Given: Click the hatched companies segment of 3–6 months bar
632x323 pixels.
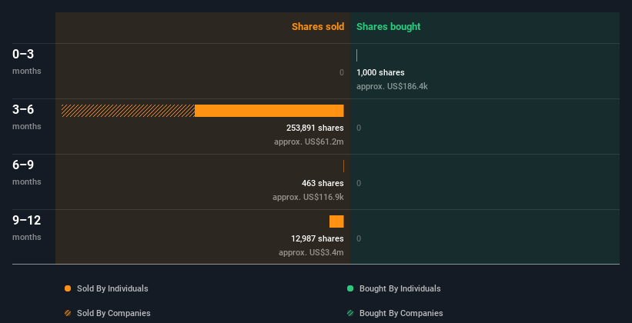Looking at the screenshot, I should (129, 111).
